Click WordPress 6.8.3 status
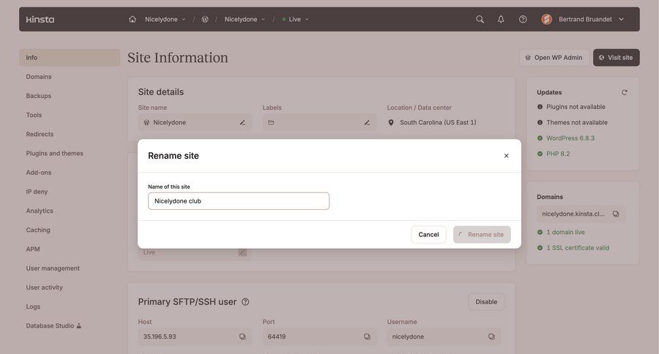 click(x=570, y=138)
